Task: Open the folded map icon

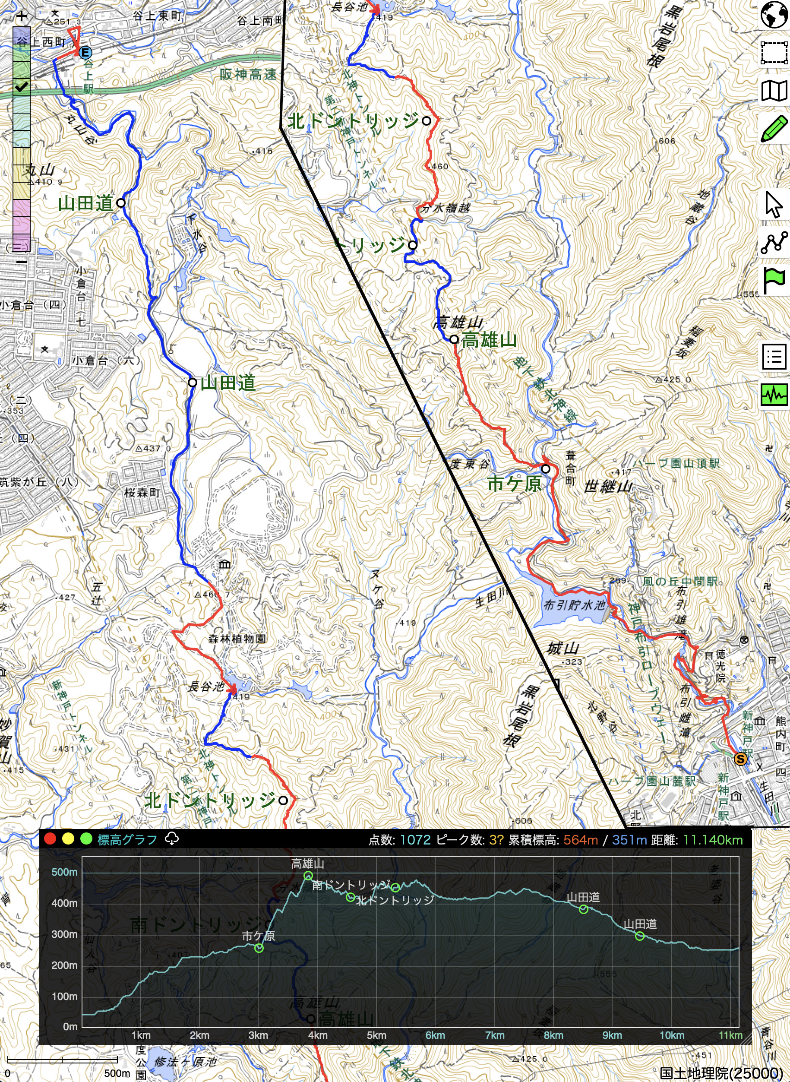Action: [774, 90]
